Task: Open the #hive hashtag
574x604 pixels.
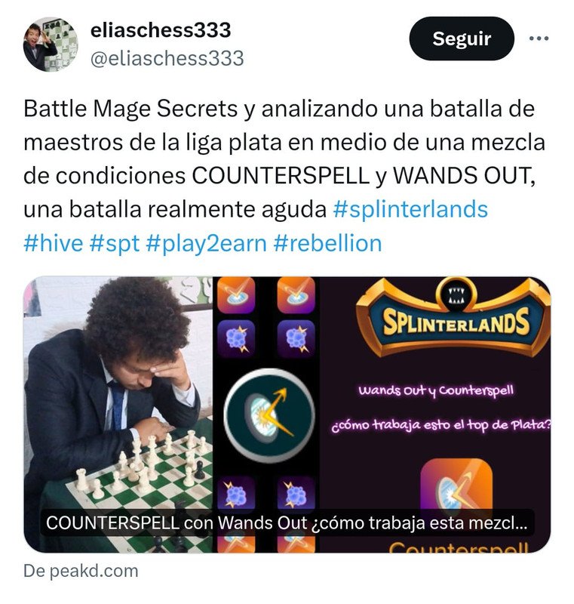Action: 53,243
